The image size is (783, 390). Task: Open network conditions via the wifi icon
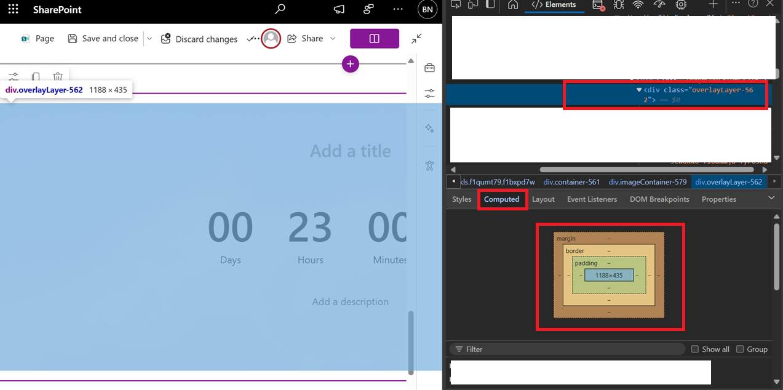638,5
